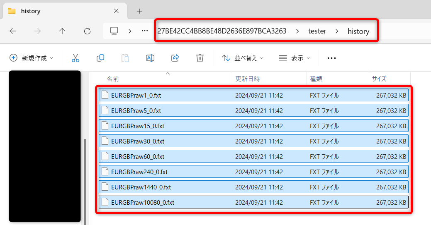Expand chevron after 27BE42CC folder path
Image resolution: width=431 pixels, height=225 pixels.
pyautogui.click(x=297, y=31)
